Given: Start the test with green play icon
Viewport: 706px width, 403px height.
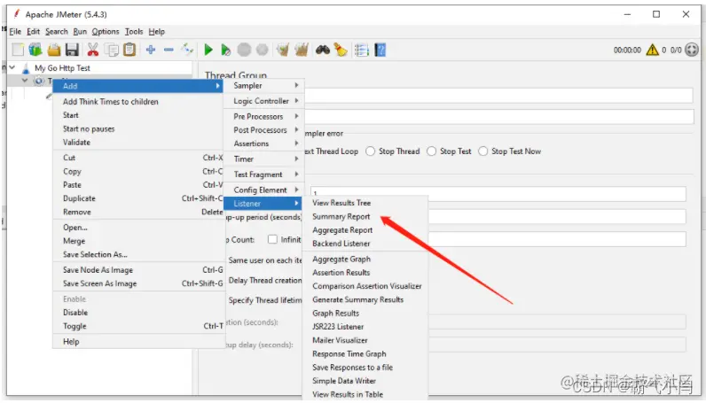Looking at the screenshot, I should (x=208, y=50).
